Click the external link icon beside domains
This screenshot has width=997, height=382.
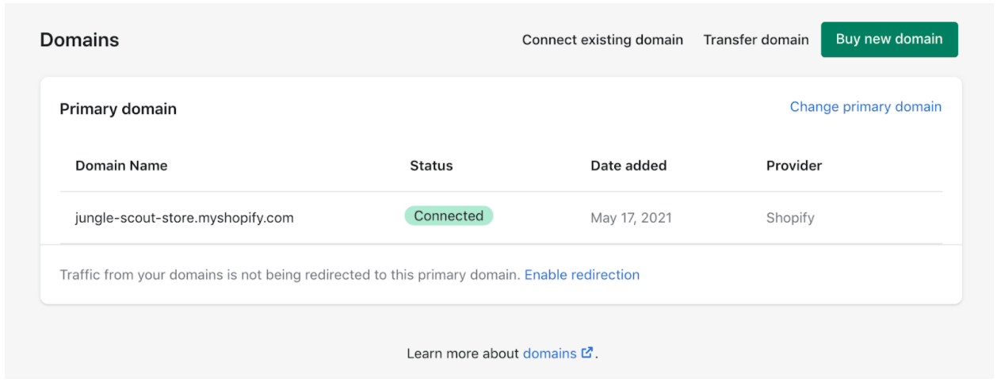point(587,353)
